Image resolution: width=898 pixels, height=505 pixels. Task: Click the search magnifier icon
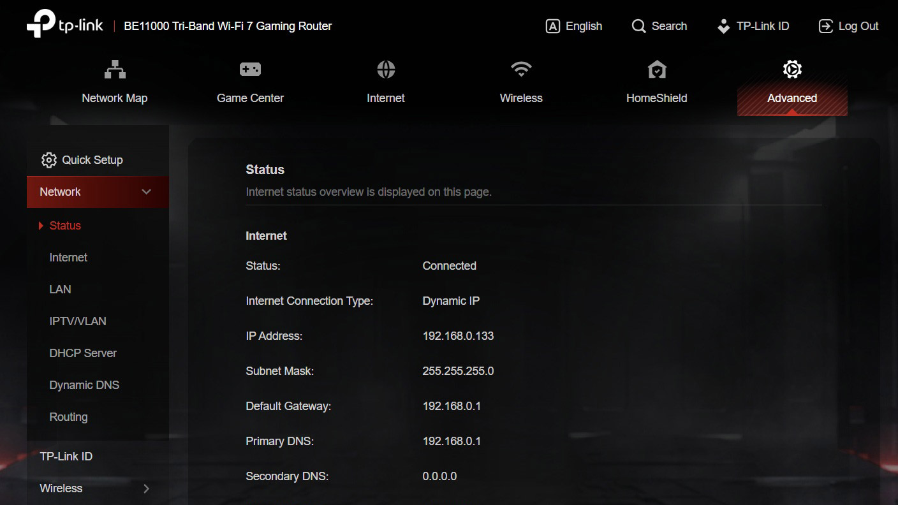point(638,26)
